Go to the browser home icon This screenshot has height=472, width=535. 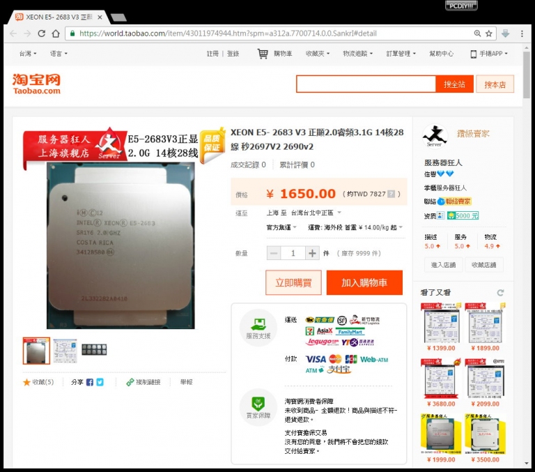click(x=56, y=33)
